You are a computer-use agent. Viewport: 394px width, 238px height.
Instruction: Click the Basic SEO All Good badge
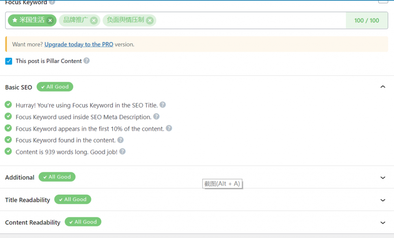(55, 87)
